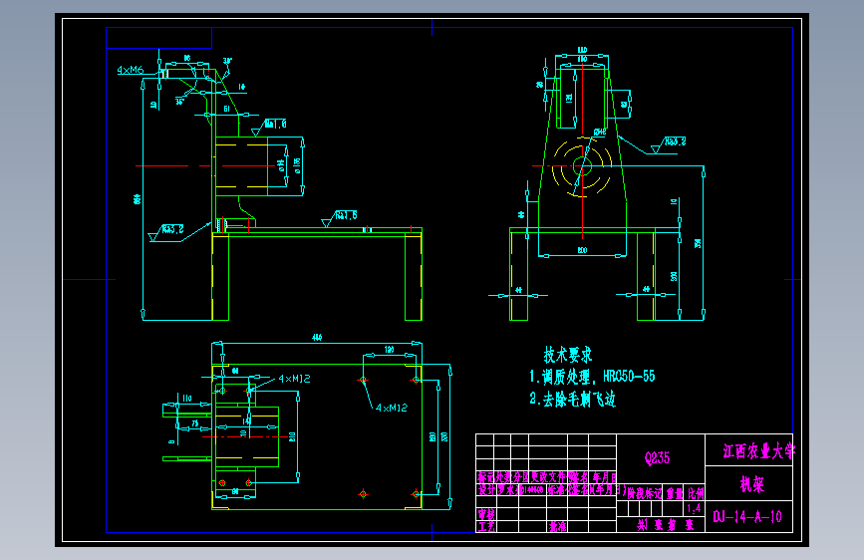This screenshot has width=864, height=560.
Task: Click the '设计' row label in title block
Action: pos(486,490)
